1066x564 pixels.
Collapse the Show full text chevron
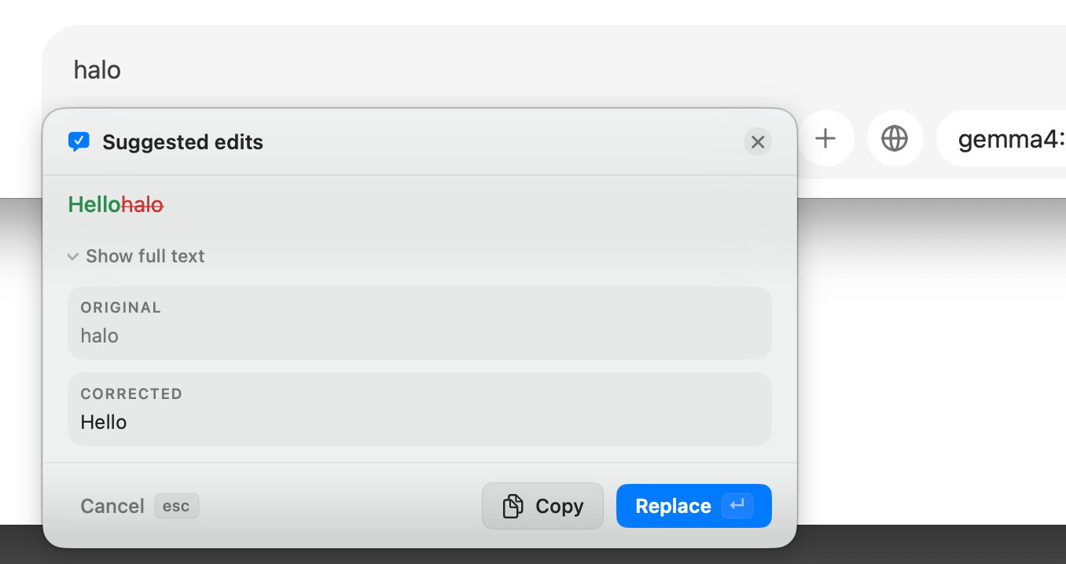73,257
